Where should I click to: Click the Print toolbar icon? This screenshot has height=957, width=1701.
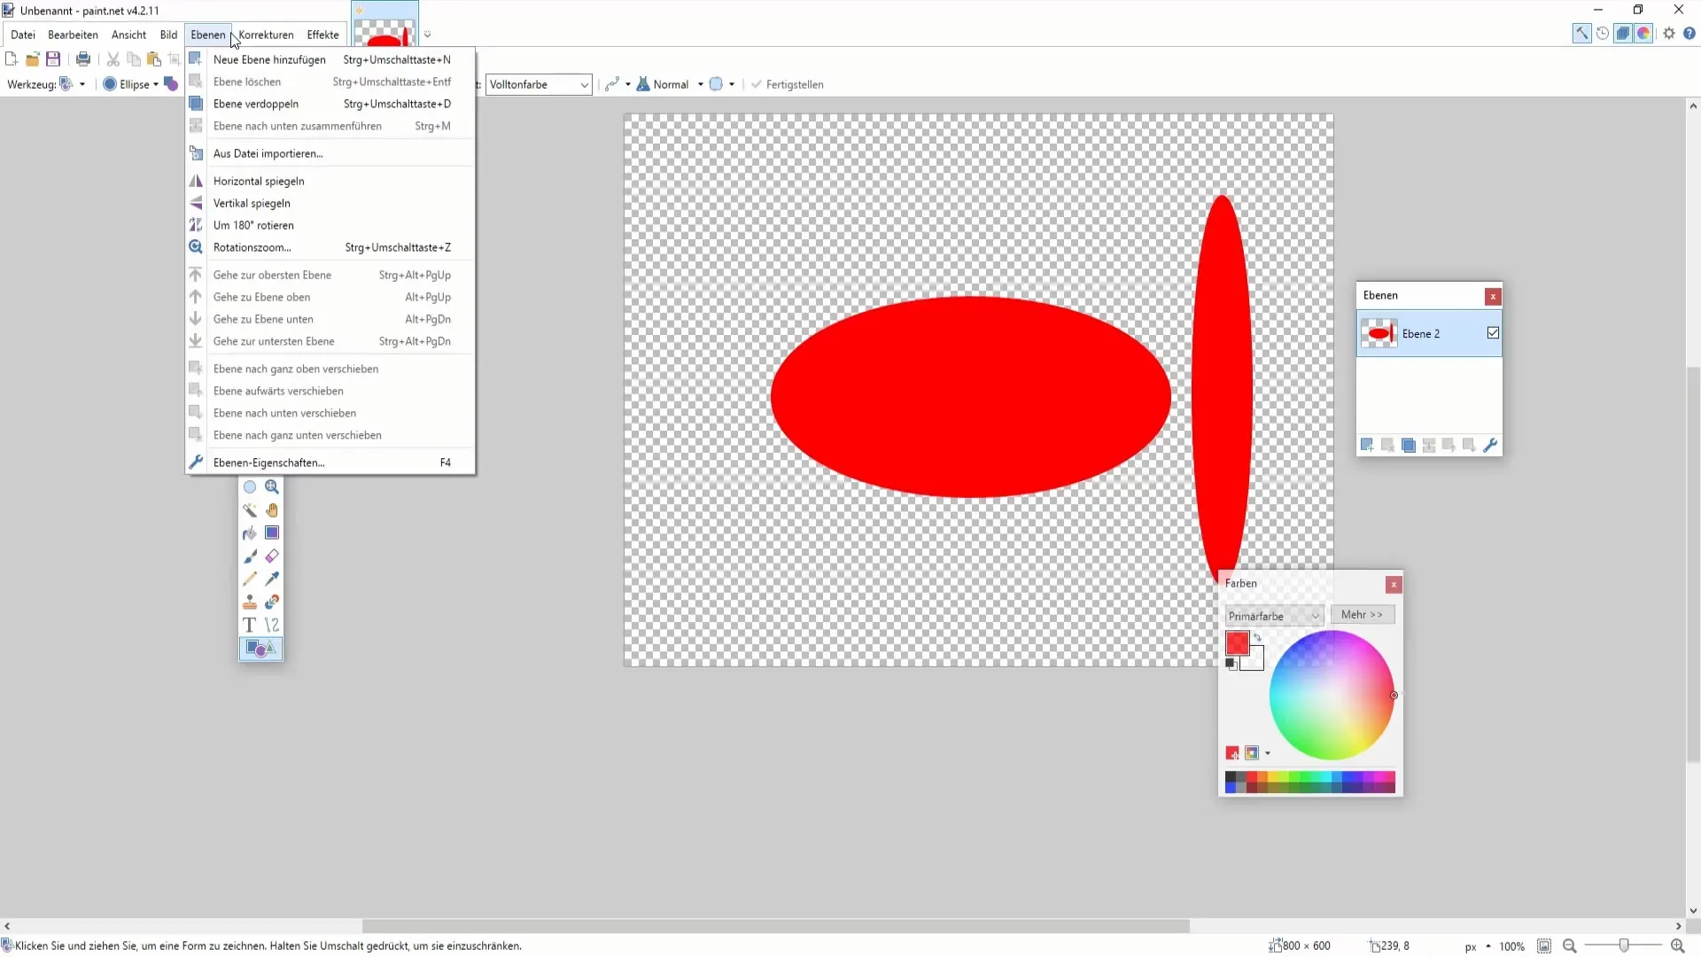coord(83,59)
